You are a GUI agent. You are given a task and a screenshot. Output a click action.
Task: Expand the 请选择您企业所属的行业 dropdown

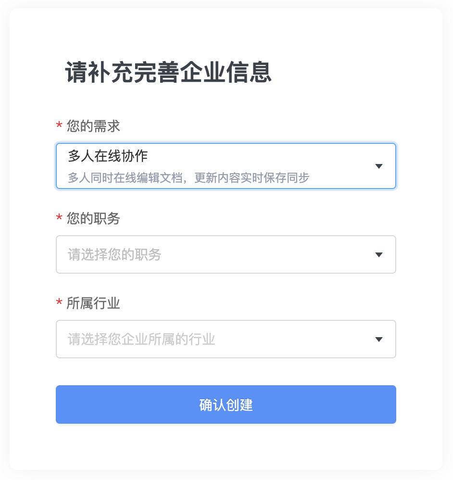click(226, 339)
